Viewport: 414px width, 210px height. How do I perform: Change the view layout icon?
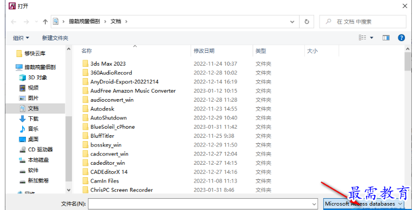click(362, 38)
